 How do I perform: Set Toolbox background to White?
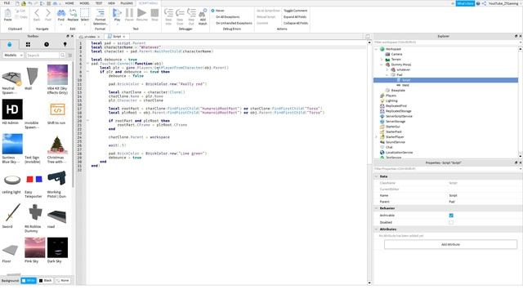[x=29, y=281]
